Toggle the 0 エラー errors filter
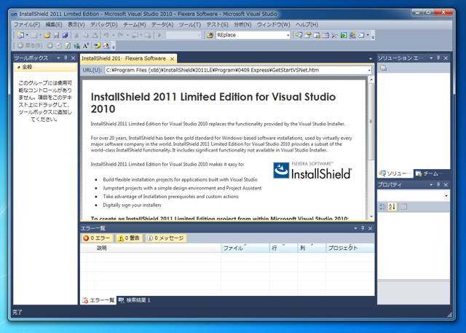The image size is (466, 333). click(97, 238)
